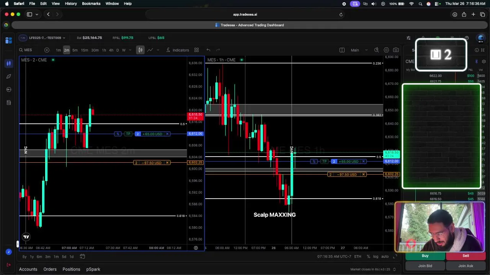490x275 pixels.
Task: Open the Indicators menu
Action: coord(178,50)
